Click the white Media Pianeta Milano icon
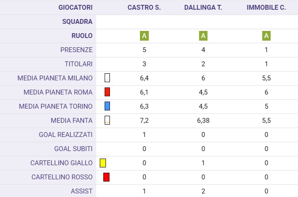 tap(107, 78)
